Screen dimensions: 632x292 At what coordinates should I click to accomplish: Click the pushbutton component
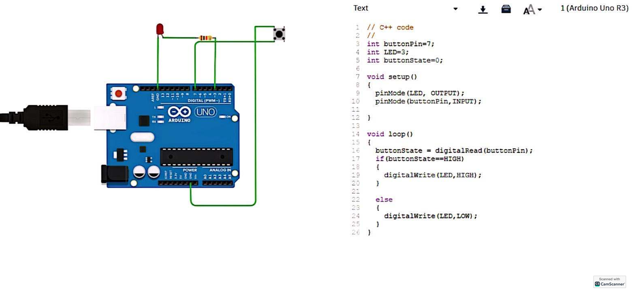280,35
